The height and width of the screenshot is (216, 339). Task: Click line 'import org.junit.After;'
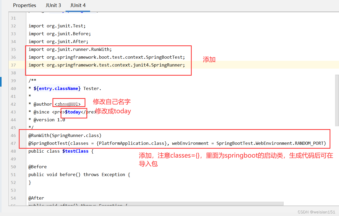click(59, 41)
